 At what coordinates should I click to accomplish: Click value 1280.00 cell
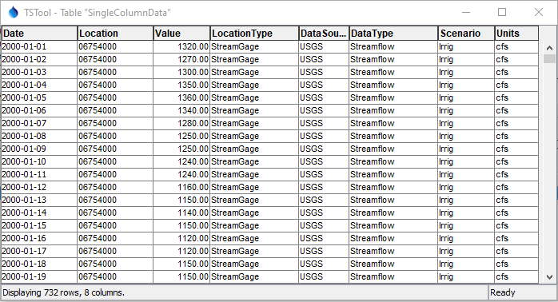click(x=181, y=123)
